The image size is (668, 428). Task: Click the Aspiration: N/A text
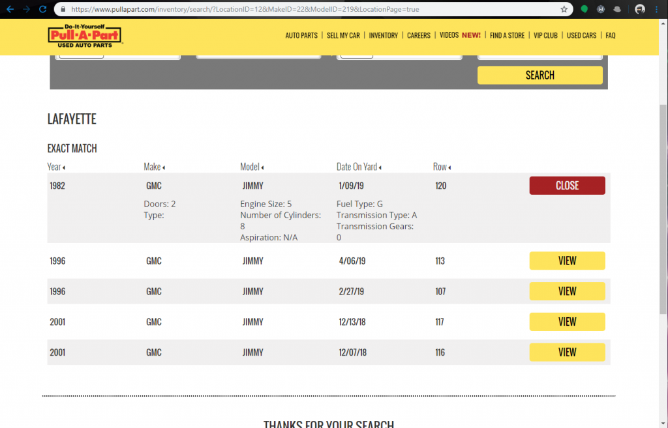point(269,237)
